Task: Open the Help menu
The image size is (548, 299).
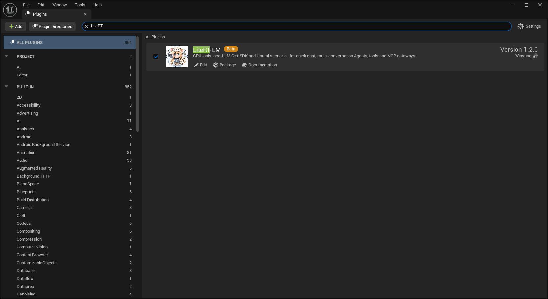Action: (x=97, y=5)
